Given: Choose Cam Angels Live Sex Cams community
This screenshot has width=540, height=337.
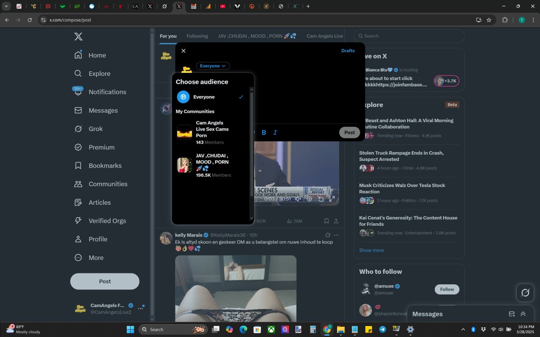Looking at the screenshot, I should pyautogui.click(x=210, y=132).
